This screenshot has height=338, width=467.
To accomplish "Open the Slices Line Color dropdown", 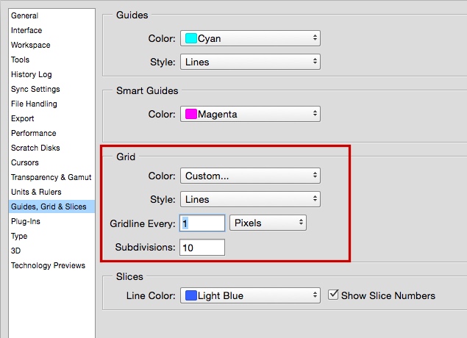I will [x=250, y=295].
